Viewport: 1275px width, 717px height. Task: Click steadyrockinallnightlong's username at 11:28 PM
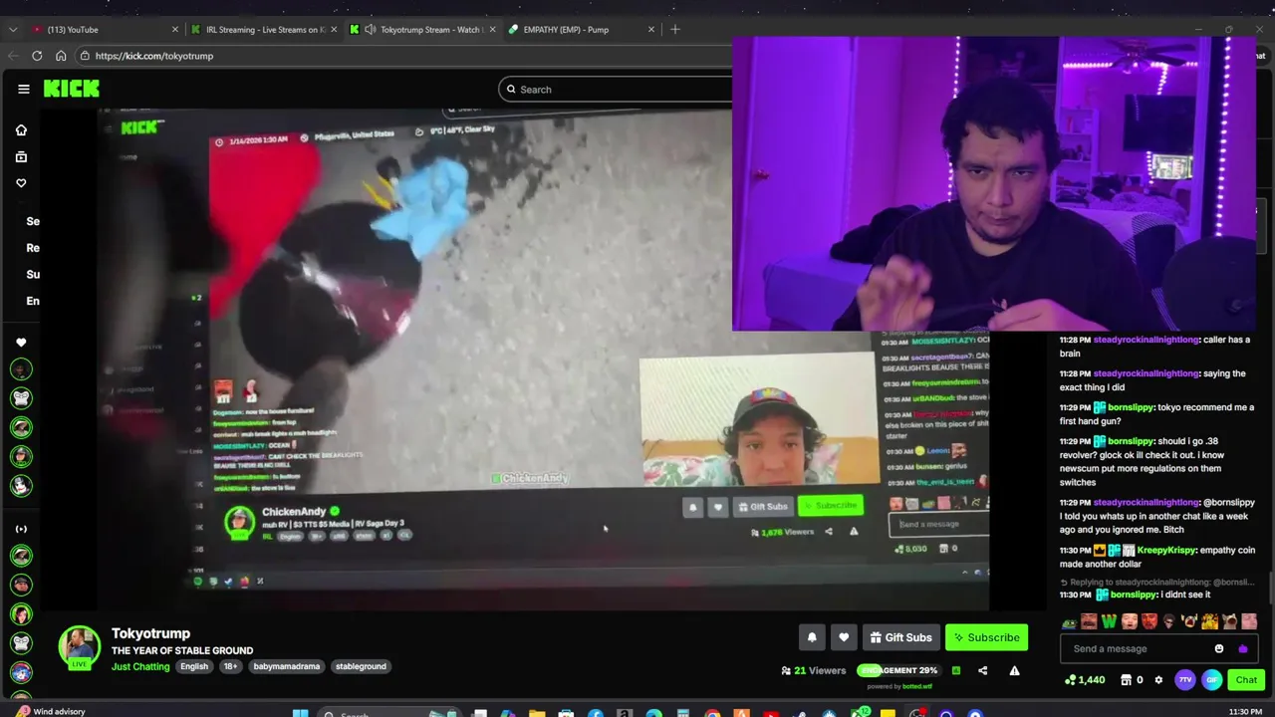[x=1146, y=340]
